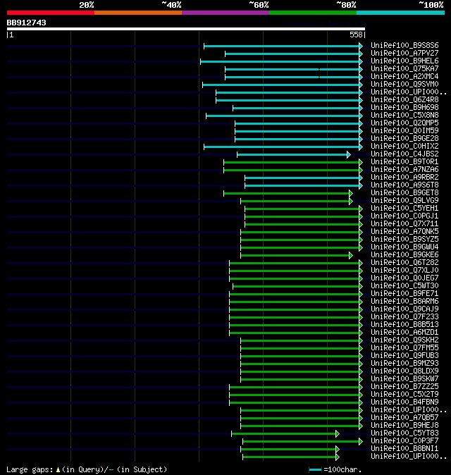Select the UniRef100_B9GWU4 label
Screen dimensions: 451x475
(x=404, y=247)
